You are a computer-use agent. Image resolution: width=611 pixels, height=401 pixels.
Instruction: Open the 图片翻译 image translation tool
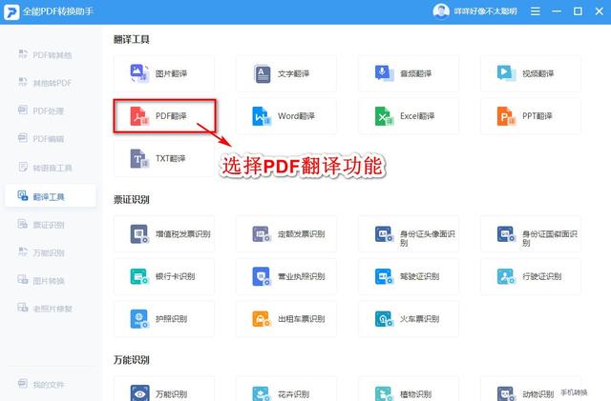coord(163,74)
